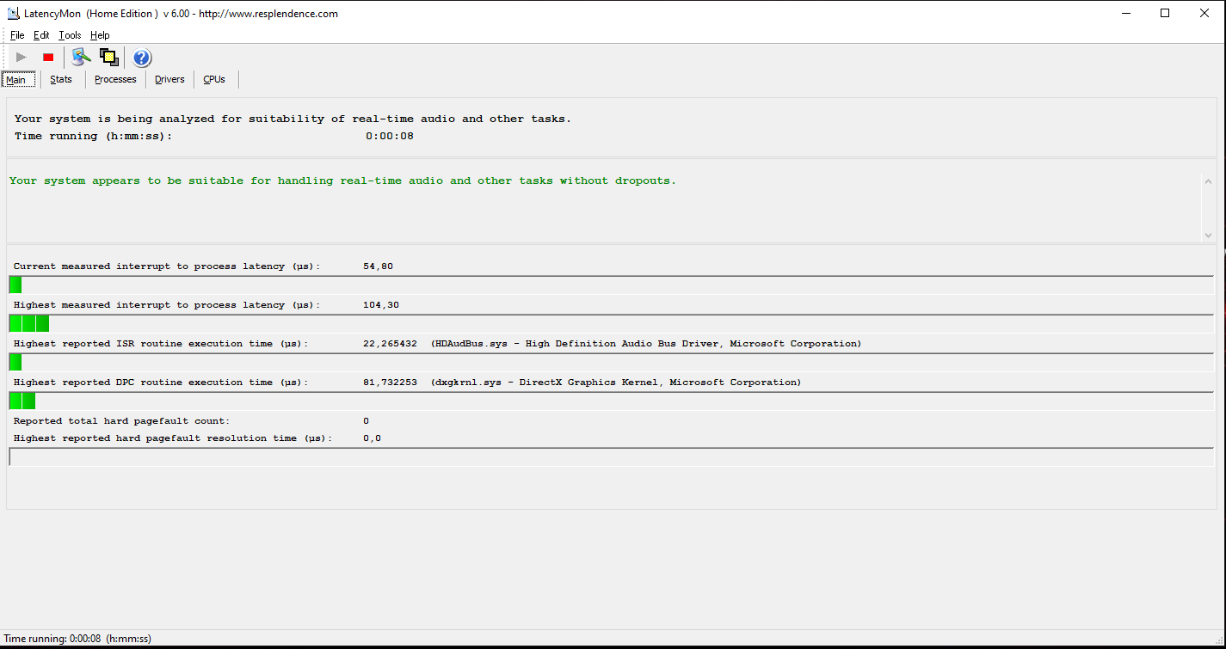The image size is (1226, 649).
Task: Click the pagefault resolution time value 0,0
Action: pos(372,438)
